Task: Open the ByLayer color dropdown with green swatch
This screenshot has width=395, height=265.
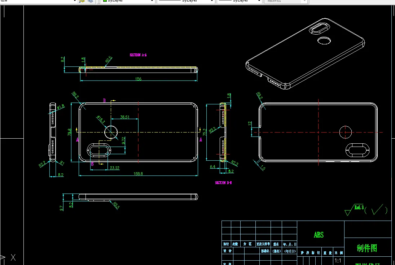Action: (x=128, y=1)
